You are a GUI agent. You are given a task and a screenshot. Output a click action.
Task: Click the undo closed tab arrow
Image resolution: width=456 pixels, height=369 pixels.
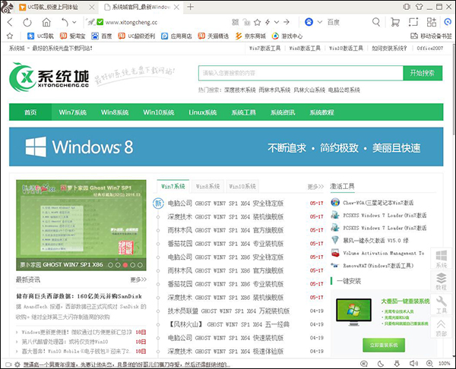[65, 22]
